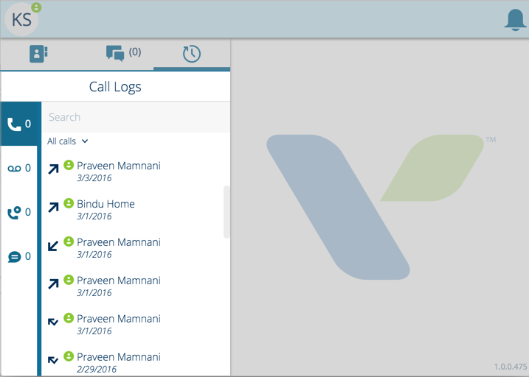Open Praveen Mamnani call dated 2/29/2016

click(x=136, y=363)
